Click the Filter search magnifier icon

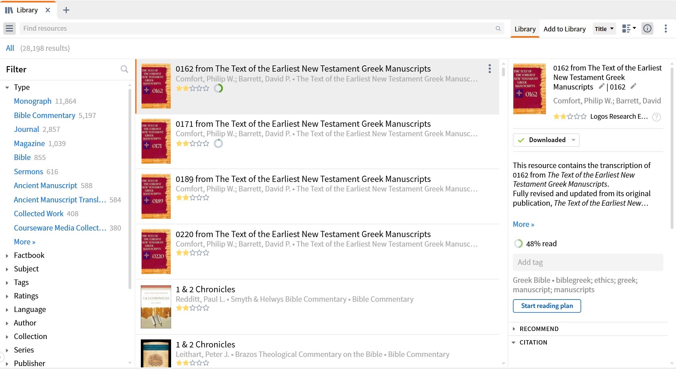[x=124, y=69]
